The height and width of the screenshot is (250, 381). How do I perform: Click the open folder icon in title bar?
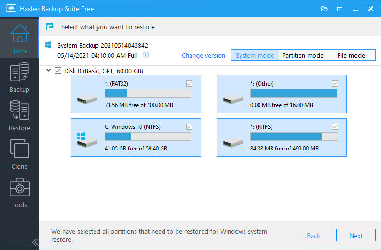coord(324,9)
